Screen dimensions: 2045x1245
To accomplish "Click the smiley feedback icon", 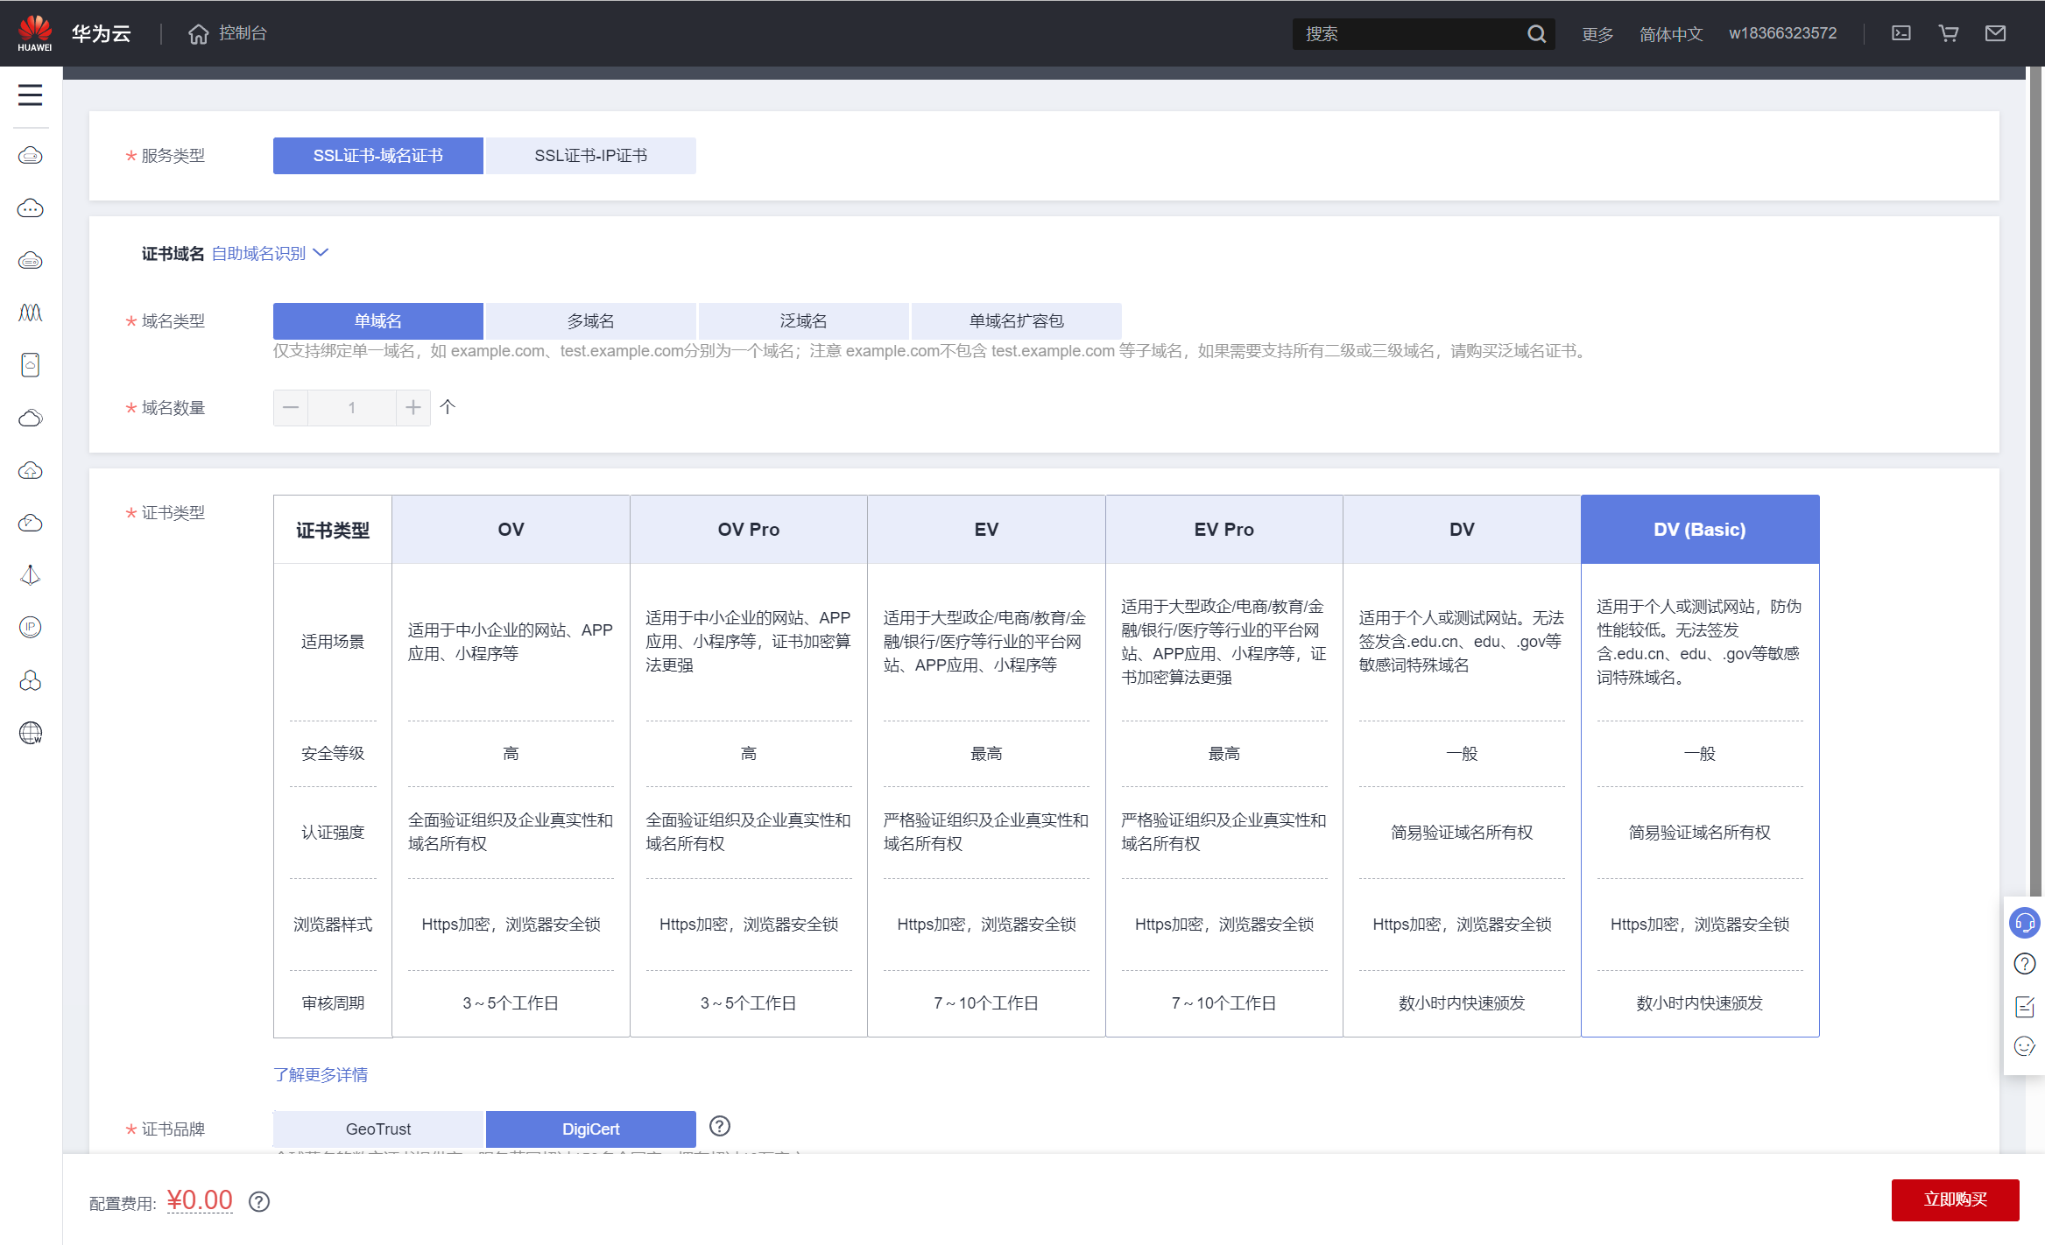I will [2024, 1046].
